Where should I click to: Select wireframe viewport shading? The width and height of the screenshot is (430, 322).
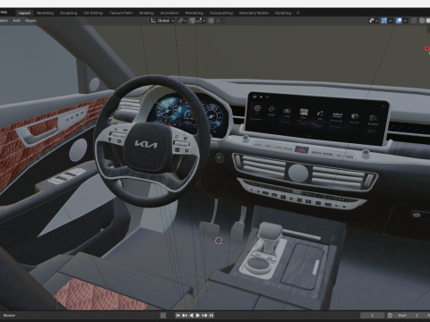(x=422, y=21)
